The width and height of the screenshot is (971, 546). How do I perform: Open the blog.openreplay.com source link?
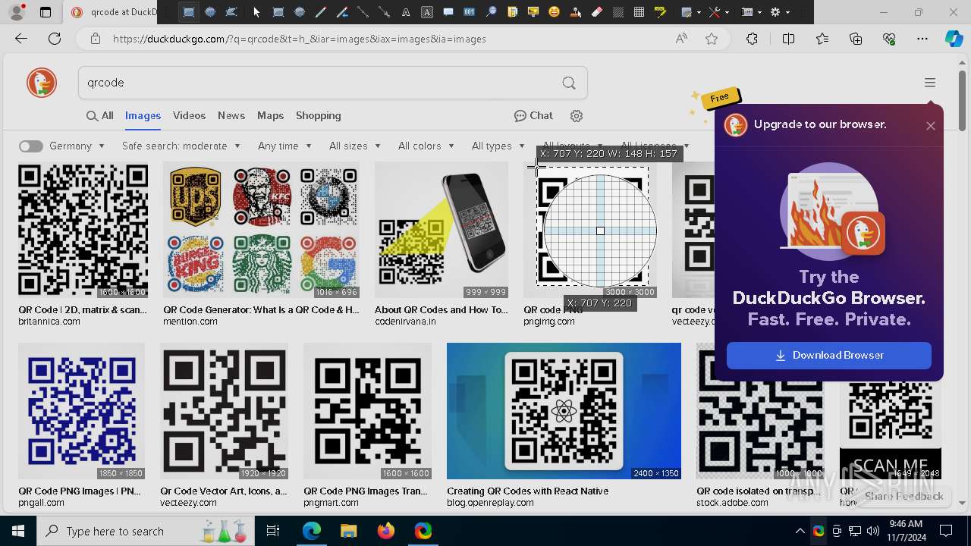(490, 503)
